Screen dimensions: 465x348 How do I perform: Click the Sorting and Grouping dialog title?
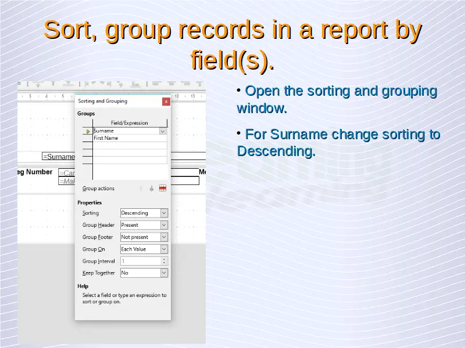click(x=103, y=101)
